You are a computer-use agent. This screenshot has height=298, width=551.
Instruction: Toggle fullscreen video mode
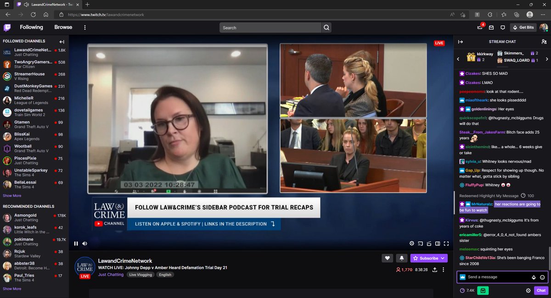446,243
